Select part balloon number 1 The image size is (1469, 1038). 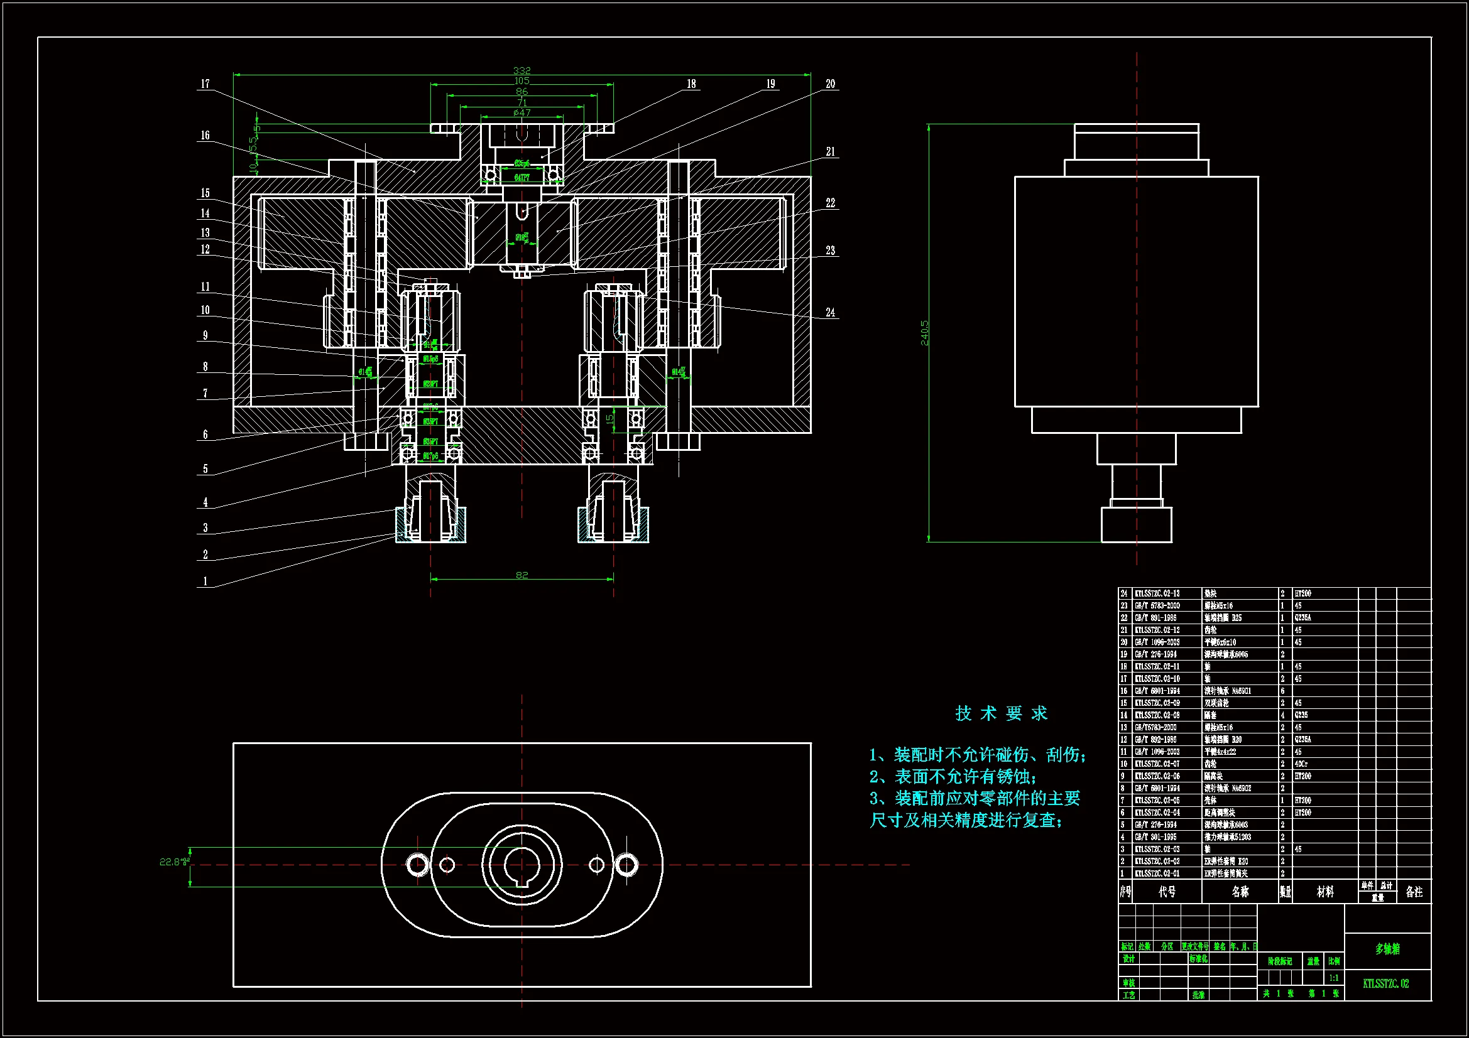coord(205,581)
